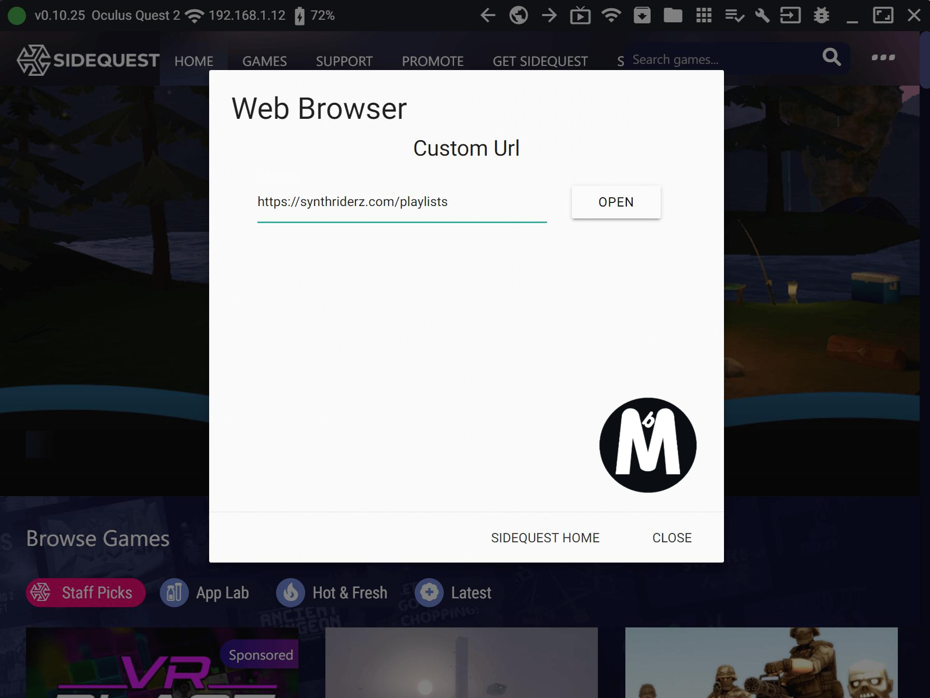
Task: Click the CLOSE button in dialog
Action: (x=672, y=538)
